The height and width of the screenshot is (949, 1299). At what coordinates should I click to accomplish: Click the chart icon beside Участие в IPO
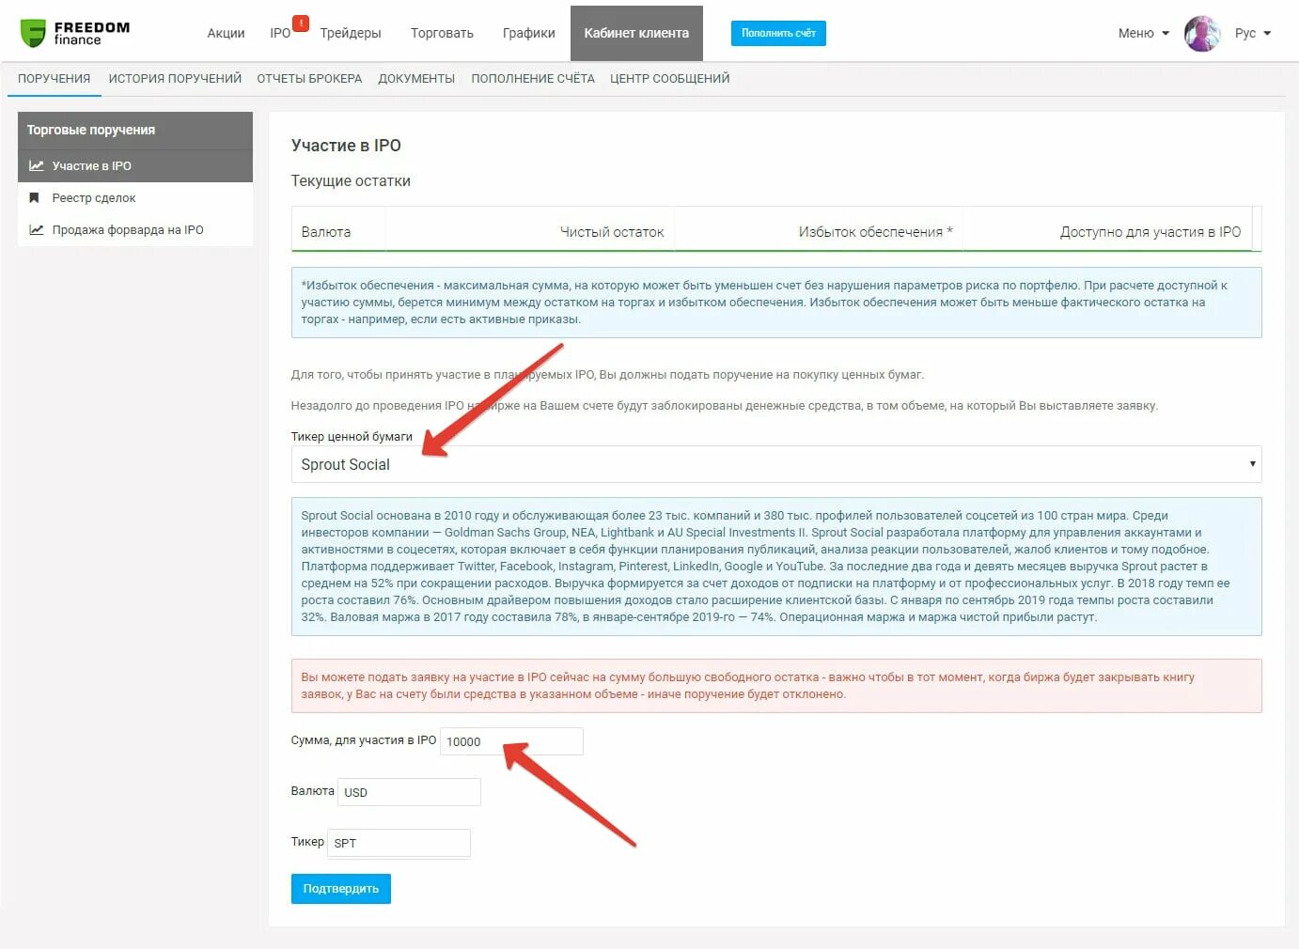pos(36,166)
